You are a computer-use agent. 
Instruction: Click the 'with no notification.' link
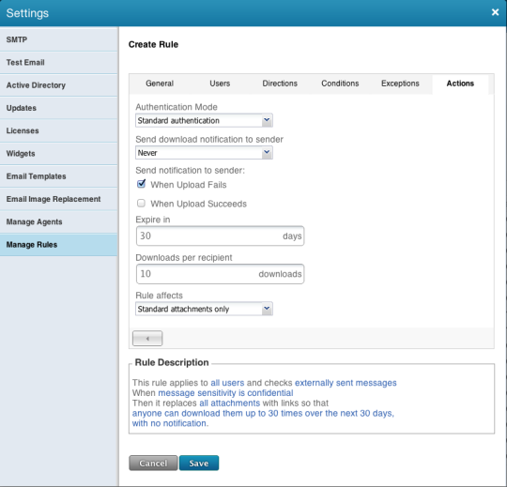click(170, 423)
